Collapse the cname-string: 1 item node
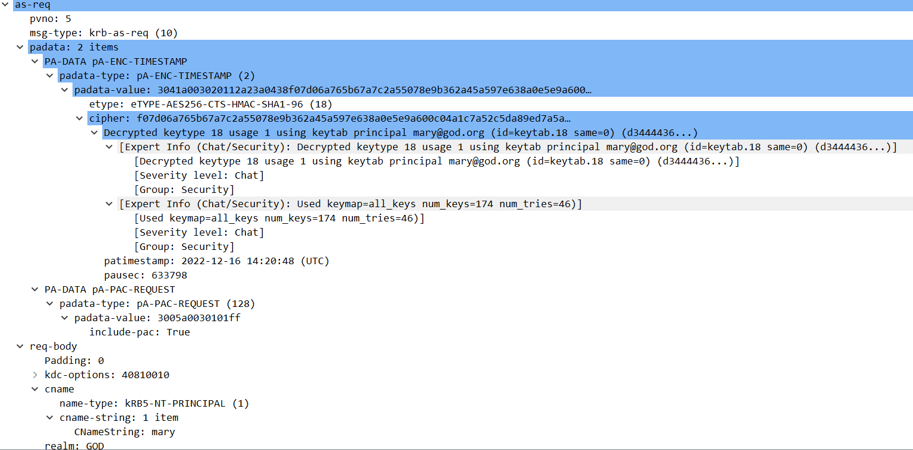The width and height of the screenshot is (913, 450). click(x=51, y=418)
